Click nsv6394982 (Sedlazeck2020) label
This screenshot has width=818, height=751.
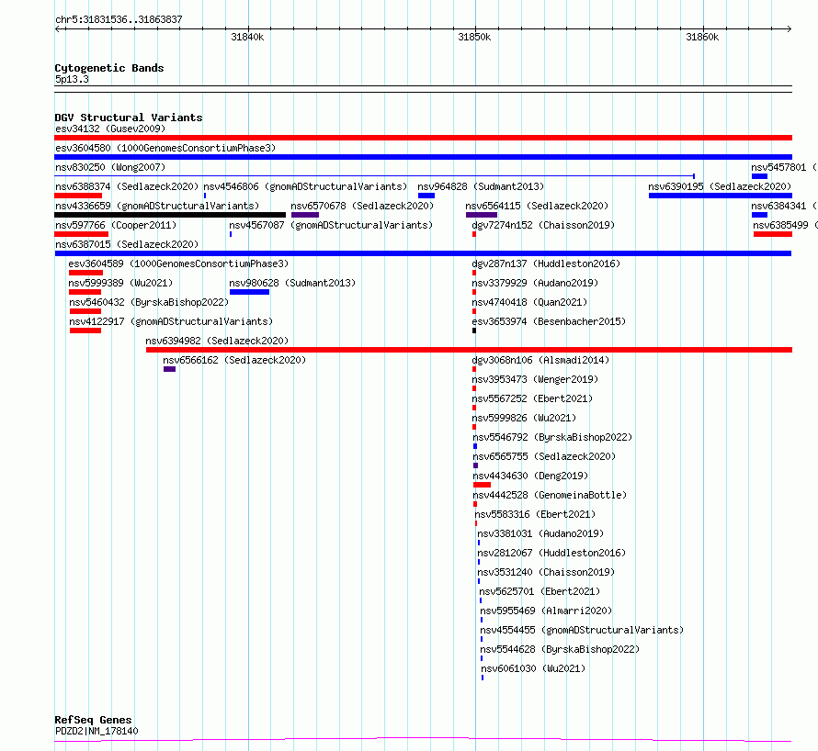[217, 341]
